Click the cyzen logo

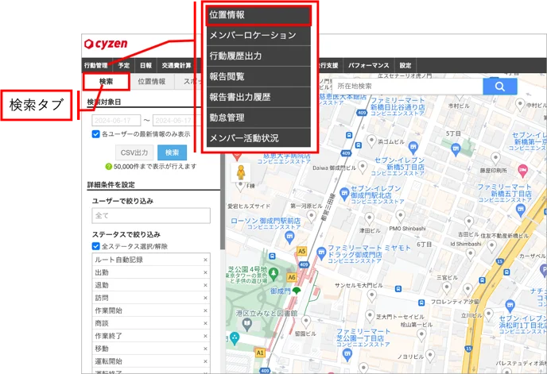point(106,44)
